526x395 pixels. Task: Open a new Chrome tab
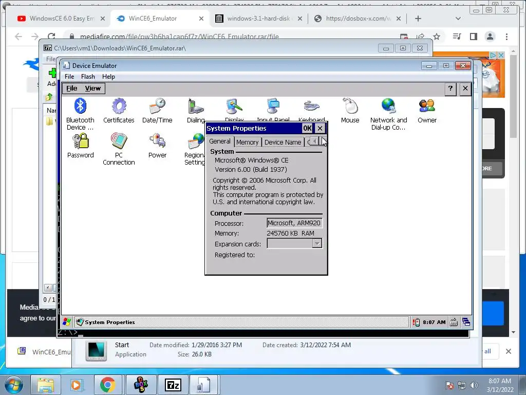(x=418, y=19)
